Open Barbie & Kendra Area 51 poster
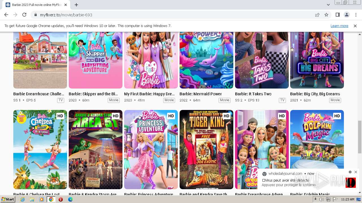This screenshot has height=203, width=362. click(96, 149)
